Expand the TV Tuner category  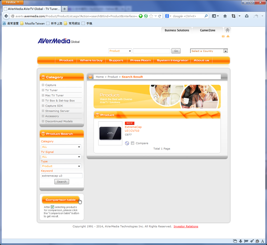[43, 90]
